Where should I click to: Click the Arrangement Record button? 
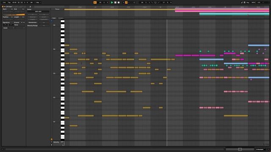click(x=119, y=3)
